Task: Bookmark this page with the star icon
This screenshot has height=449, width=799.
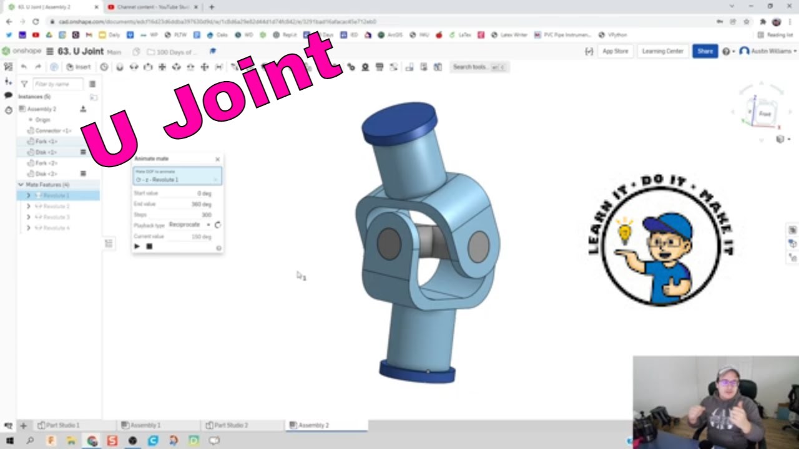Action: pyautogui.click(x=747, y=21)
